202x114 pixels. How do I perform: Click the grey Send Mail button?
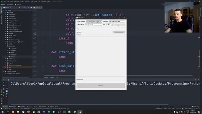pos(101,85)
